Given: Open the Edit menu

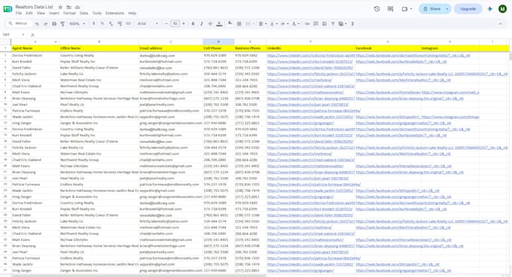Looking at the screenshot, I should coord(29,14).
